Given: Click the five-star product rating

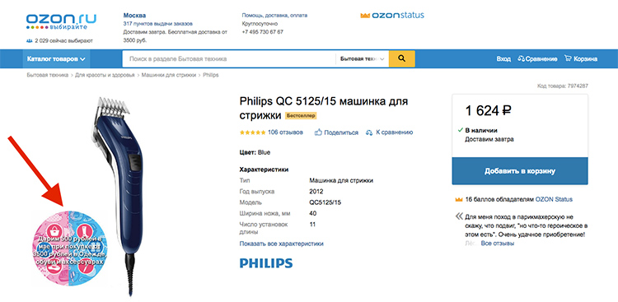Looking at the screenshot, I should click(252, 132).
